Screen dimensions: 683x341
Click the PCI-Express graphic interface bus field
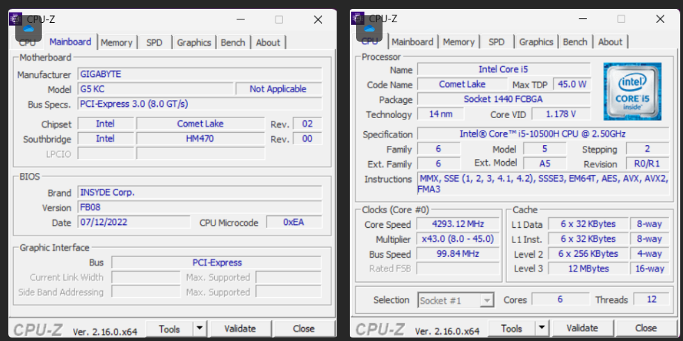coord(216,263)
